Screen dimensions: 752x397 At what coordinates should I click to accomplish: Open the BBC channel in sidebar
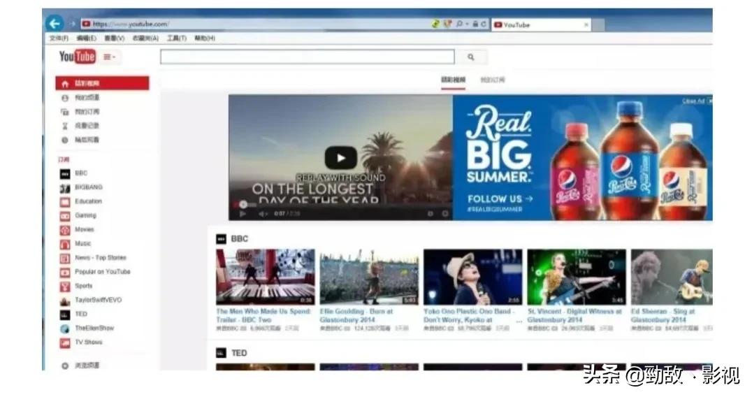point(81,173)
